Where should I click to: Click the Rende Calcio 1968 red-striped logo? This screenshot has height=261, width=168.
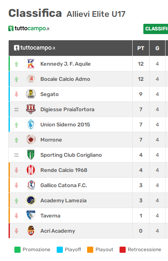click(31, 170)
